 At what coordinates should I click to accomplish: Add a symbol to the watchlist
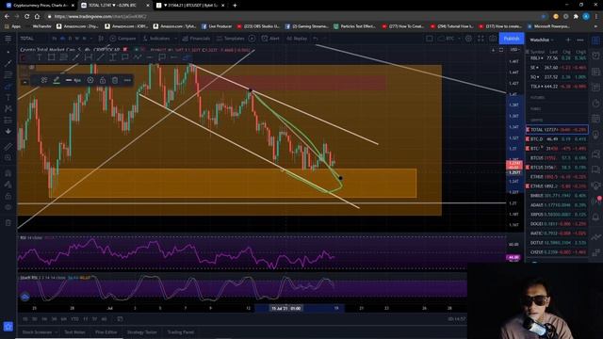[x=568, y=40]
